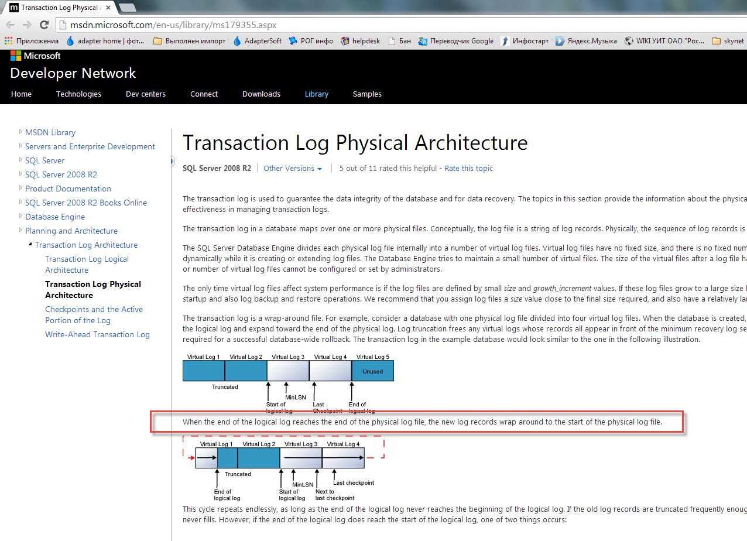Viewport: 747px width, 541px height.
Task: Select Transaction Log Physical Architecture sidebar item
Action: point(93,290)
